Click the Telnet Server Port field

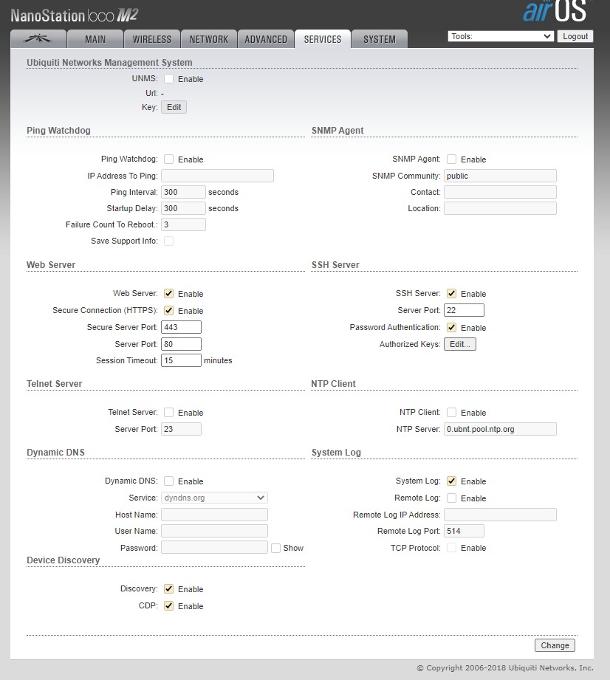point(182,429)
